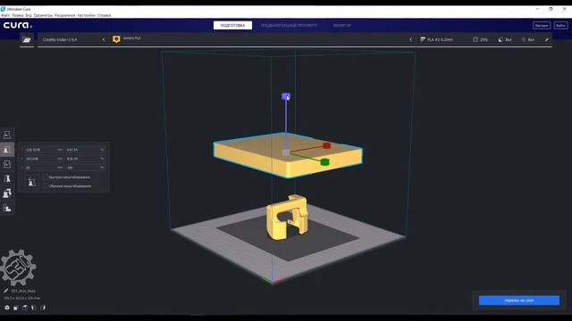
Task: Toggle the uniform scaling checkbox
Action: (x=46, y=186)
